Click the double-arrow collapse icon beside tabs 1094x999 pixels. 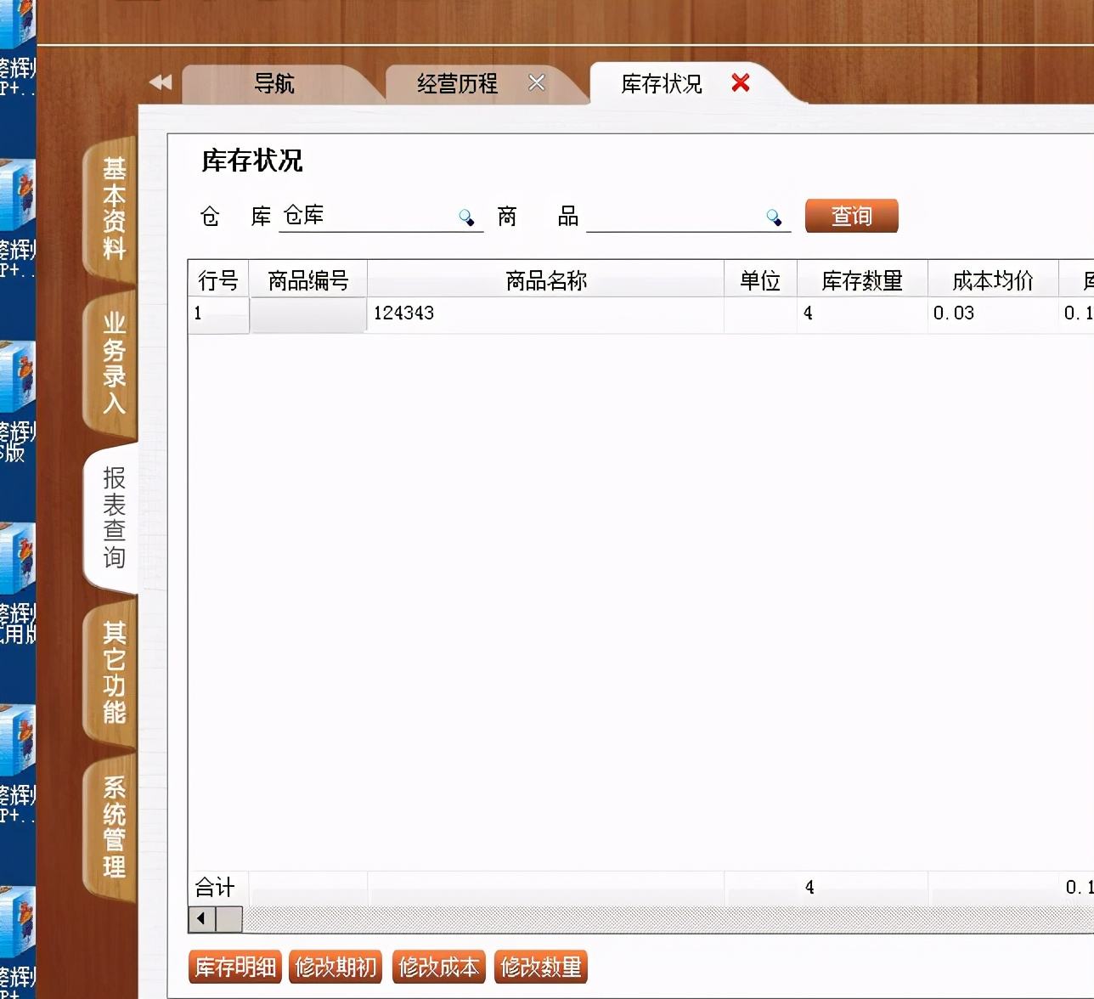point(161,82)
